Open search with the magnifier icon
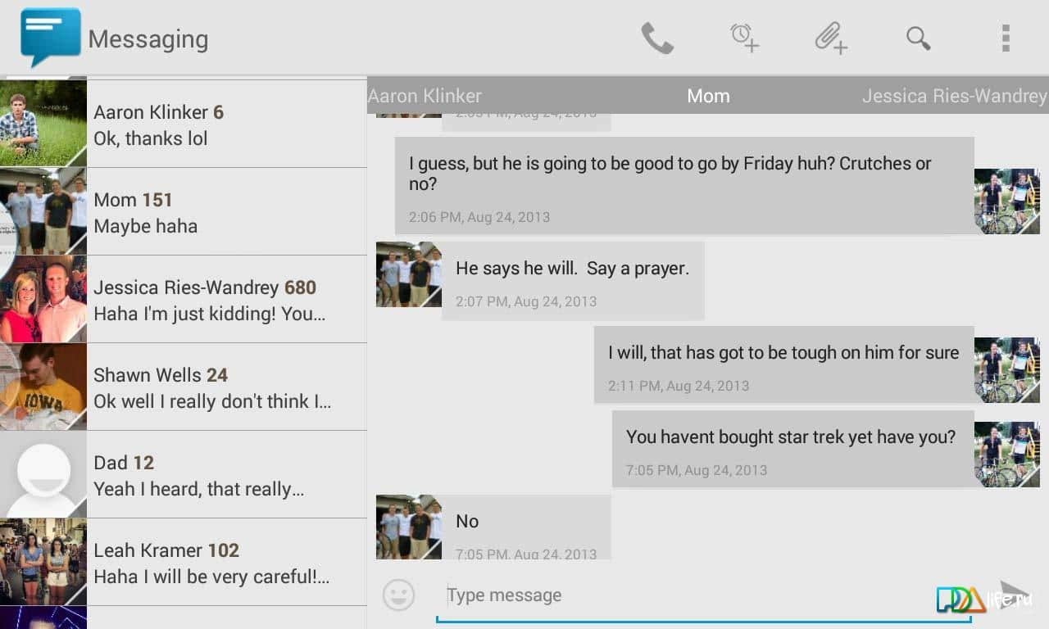 pos(918,38)
